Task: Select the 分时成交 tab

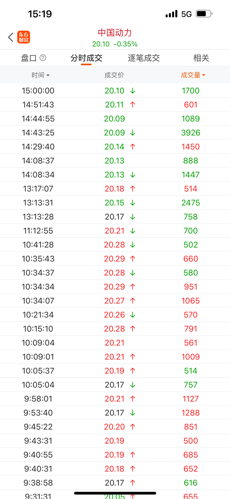Action: 86,58
